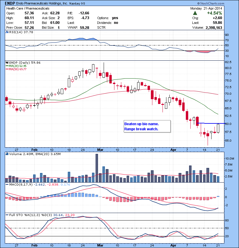Select the P/E value -12.66
This screenshot has height=248, width=239.
tap(84, 13)
